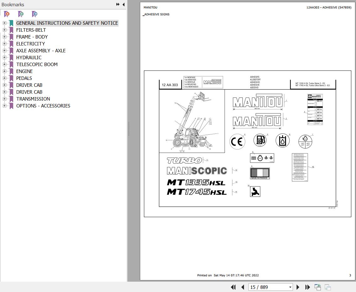Open the FILTERS-BELT bookmark

(31, 30)
